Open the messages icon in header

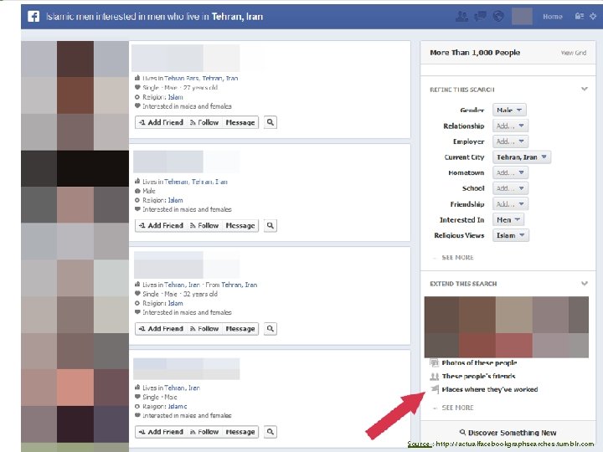coord(480,16)
